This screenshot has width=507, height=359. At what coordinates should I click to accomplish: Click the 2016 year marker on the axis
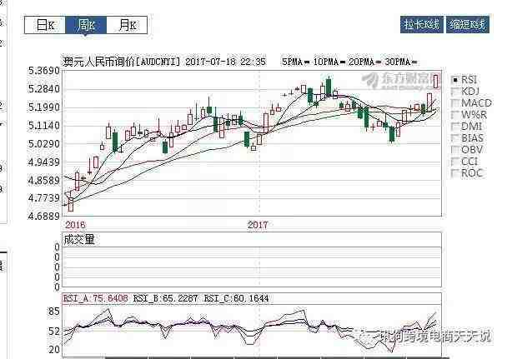pyautogui.click(x=75, y=225)
